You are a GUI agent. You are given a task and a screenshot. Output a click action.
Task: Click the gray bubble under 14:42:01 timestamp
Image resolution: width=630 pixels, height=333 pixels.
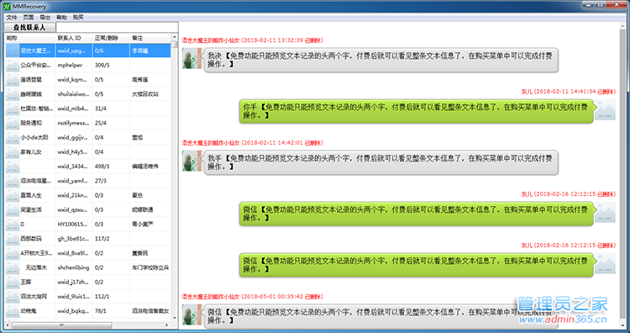pos(381,162)
